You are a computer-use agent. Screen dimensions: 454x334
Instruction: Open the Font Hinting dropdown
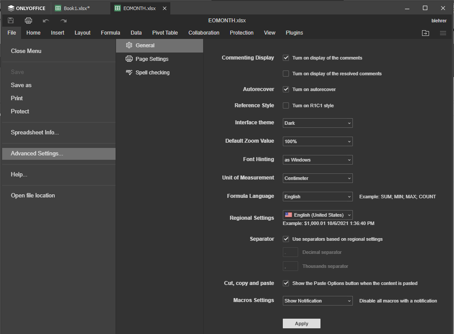click(318, 160)
